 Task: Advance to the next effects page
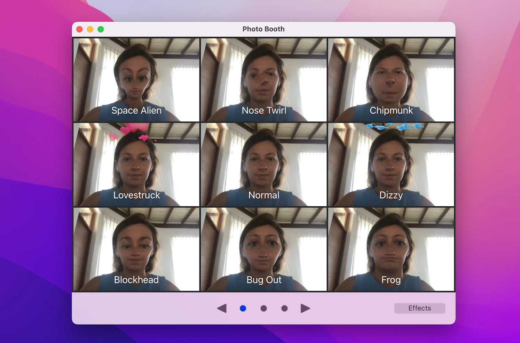305,308
